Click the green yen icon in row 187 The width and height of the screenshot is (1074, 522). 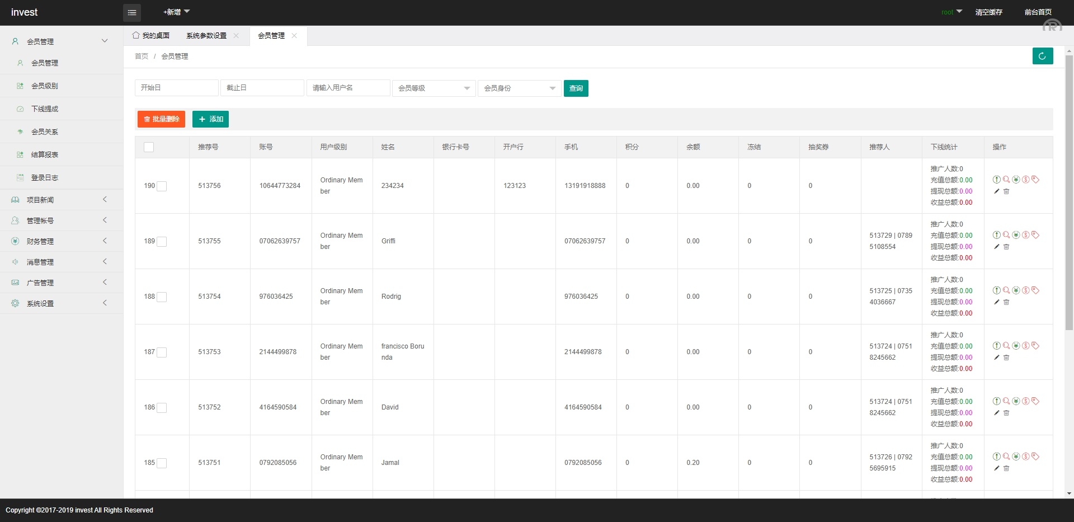click(1016, 346)
